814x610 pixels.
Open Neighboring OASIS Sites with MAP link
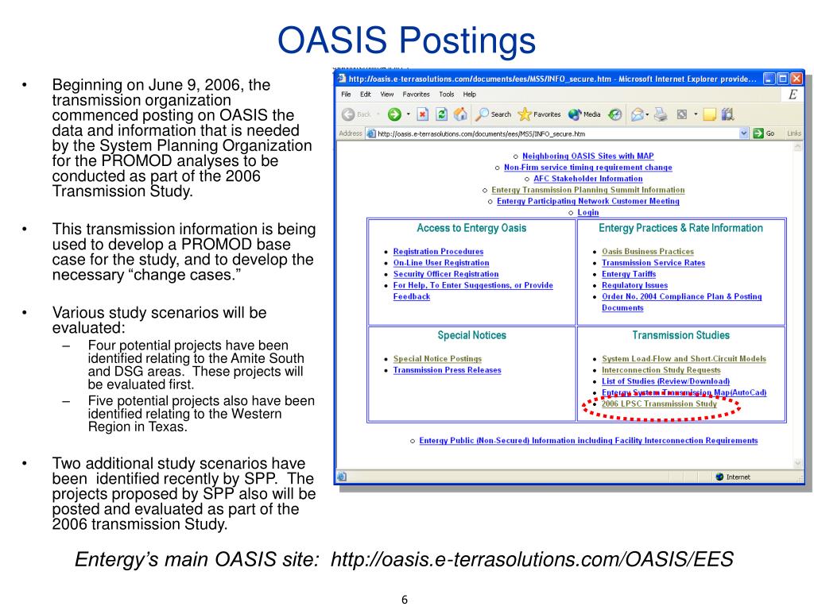pos(587,156)
